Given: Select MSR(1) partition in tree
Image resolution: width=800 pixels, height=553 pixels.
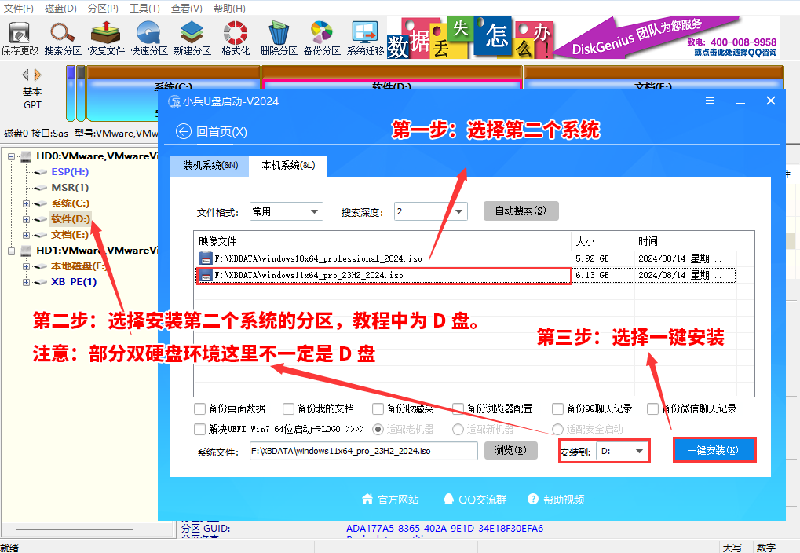Looking at the screenshot, I should (x=70, y=188).
